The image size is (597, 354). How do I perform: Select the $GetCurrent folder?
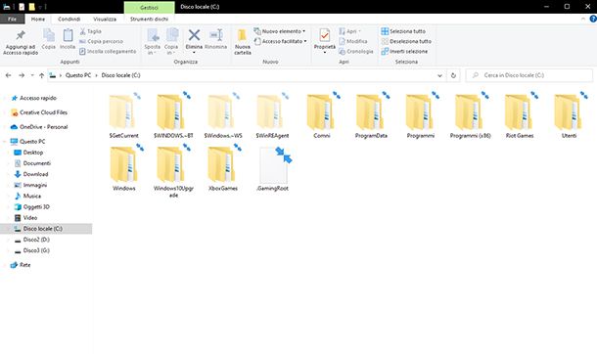pyautogui.click(x=123, y=115)
